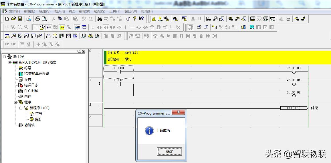Click the colored section manager icon
Image resolution: width=331 pixels, height=163 pixels.
pos(243,27)
